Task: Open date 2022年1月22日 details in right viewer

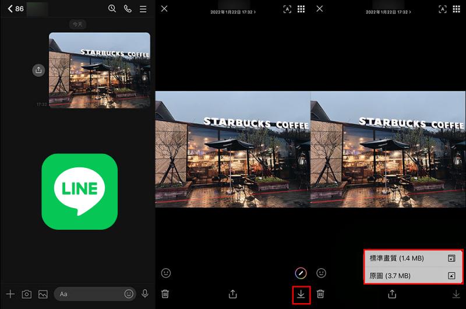Action: tap(389, 12)
